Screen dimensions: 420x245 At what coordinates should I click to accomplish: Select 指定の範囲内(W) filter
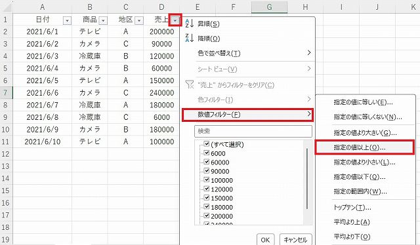(360, 191)
